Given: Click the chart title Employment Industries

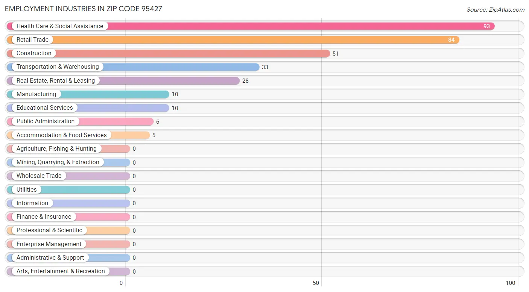Looking at the screenshot, I should pos(84,9).
